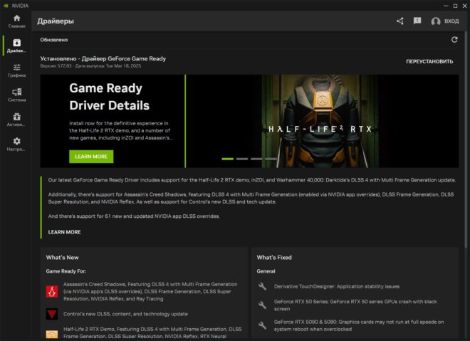Click wrench icon beside RTX 50 Series fix
This screenshot has height=341, width=470.
(x=262, y=305)
